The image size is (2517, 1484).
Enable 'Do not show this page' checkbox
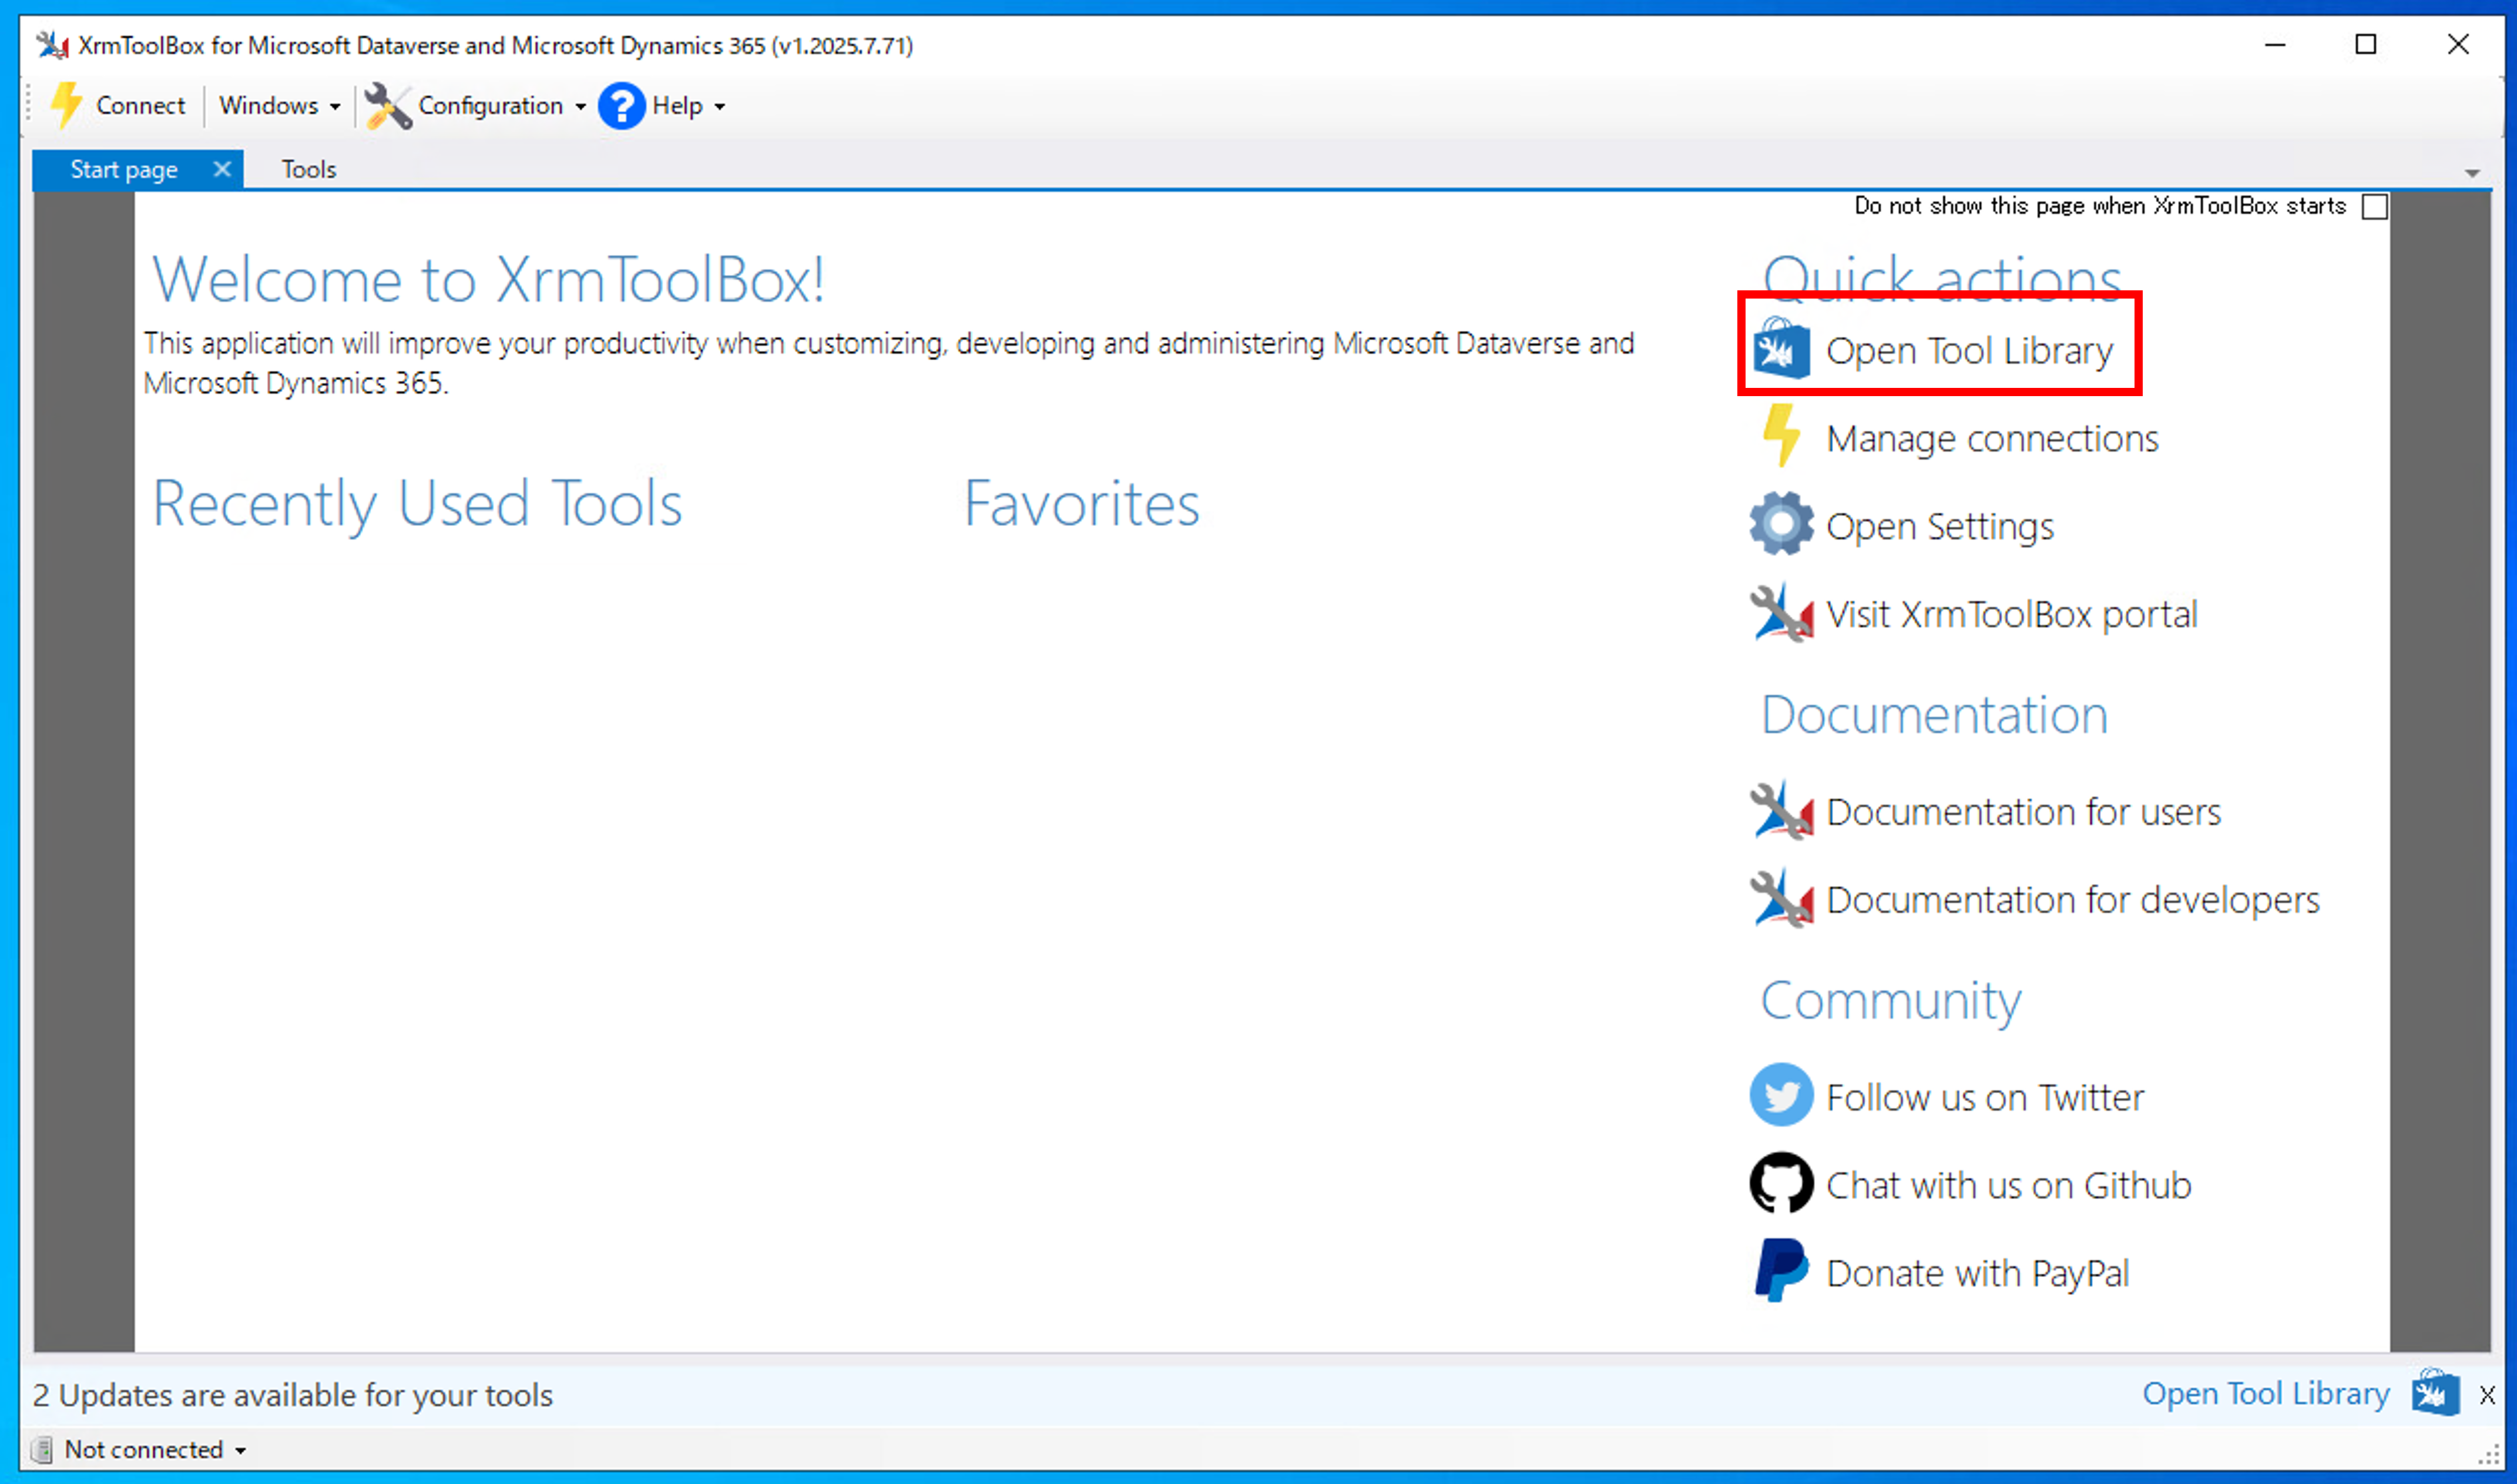click(x=2375, y=206)
